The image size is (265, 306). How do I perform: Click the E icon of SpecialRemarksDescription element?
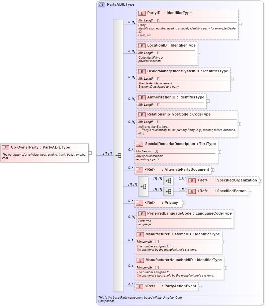(140, 144)
